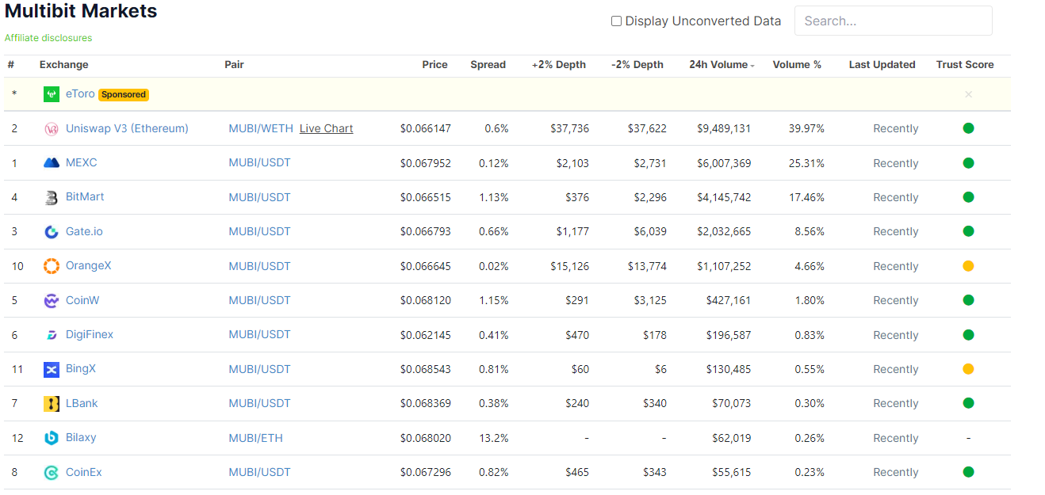Open the MUBI/ETH pair link on Bilaxy
This screenshot has width=1045, height=495.
(x=256, y=438)
